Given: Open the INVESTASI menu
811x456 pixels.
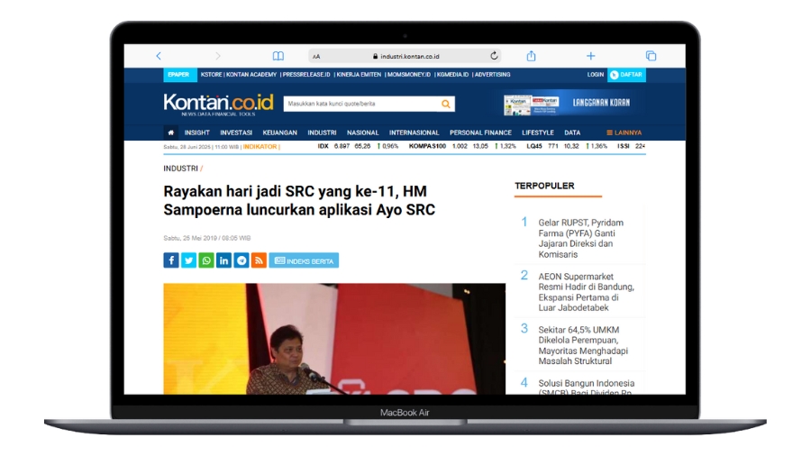Looking at the screenshot, I should click(236, 132).
